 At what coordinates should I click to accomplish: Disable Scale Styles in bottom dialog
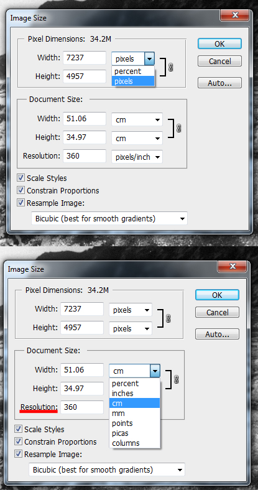tap(19, 429)
